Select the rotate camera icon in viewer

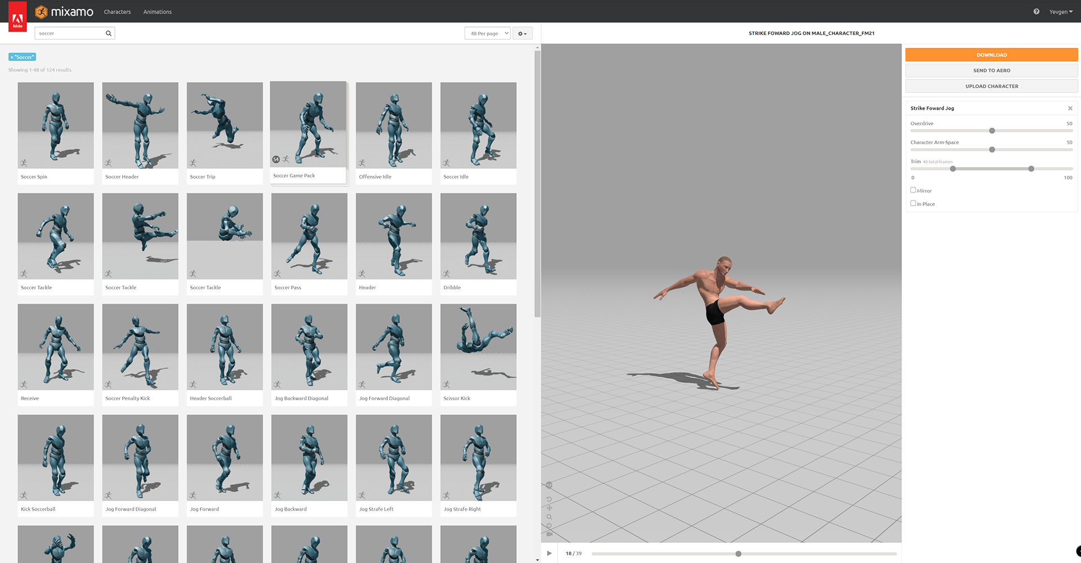(x=549, y=499)
